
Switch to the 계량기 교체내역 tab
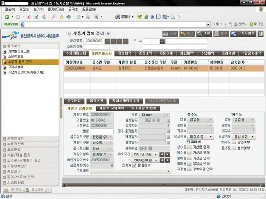[112, 108]
